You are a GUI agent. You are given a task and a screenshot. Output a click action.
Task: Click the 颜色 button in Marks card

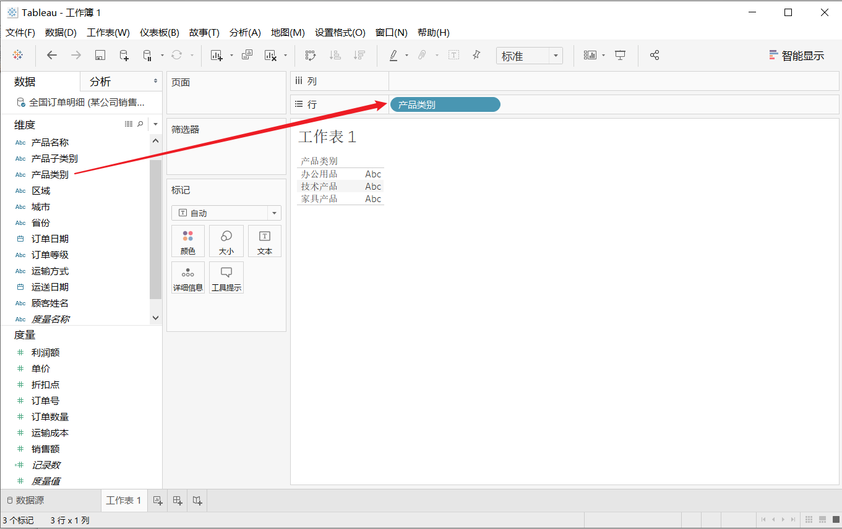click(x=188, y=241)
